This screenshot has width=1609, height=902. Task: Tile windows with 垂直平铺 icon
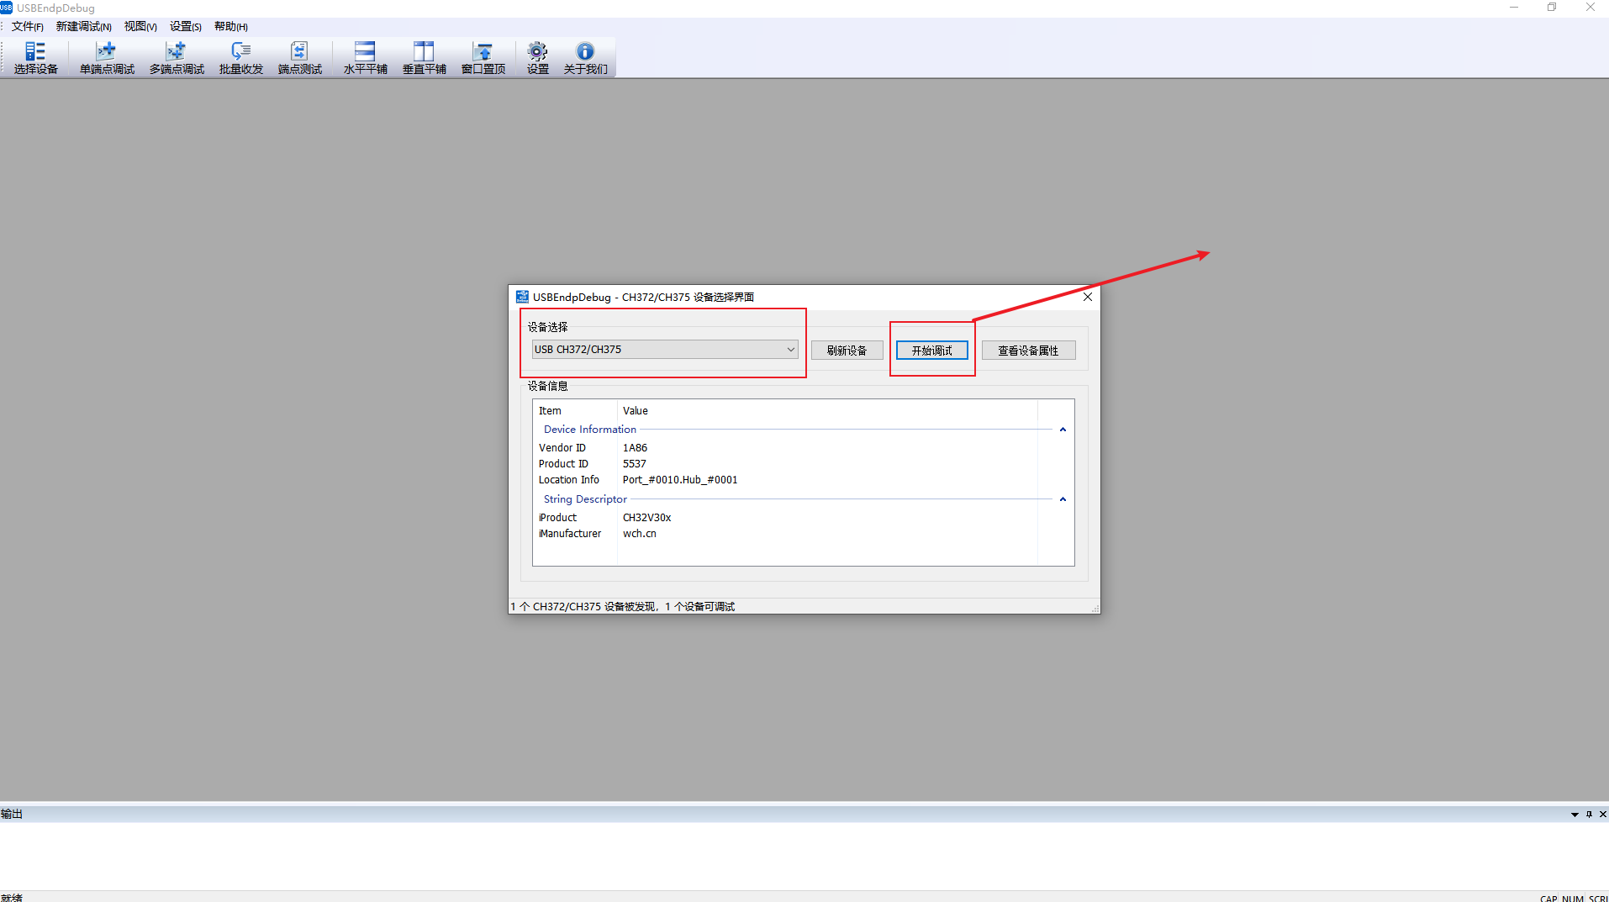pos(424,58)
